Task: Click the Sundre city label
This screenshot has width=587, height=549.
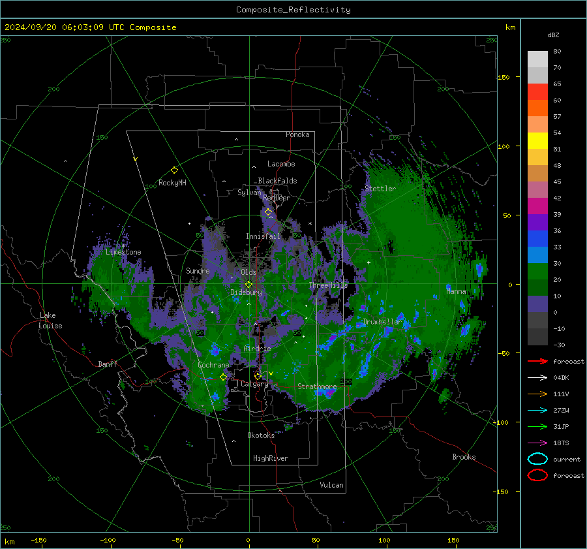Action: coord(198,270)
